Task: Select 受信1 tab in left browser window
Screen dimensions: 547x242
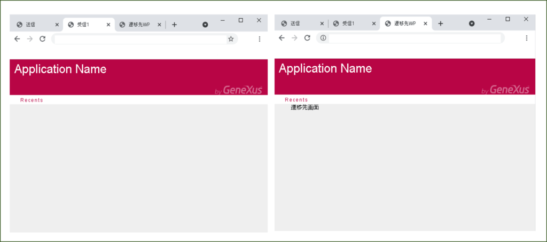Action: click(89, 25)
